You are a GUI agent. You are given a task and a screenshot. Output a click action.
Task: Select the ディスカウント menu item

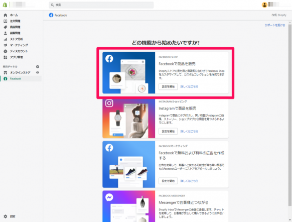tap(19, 51)
